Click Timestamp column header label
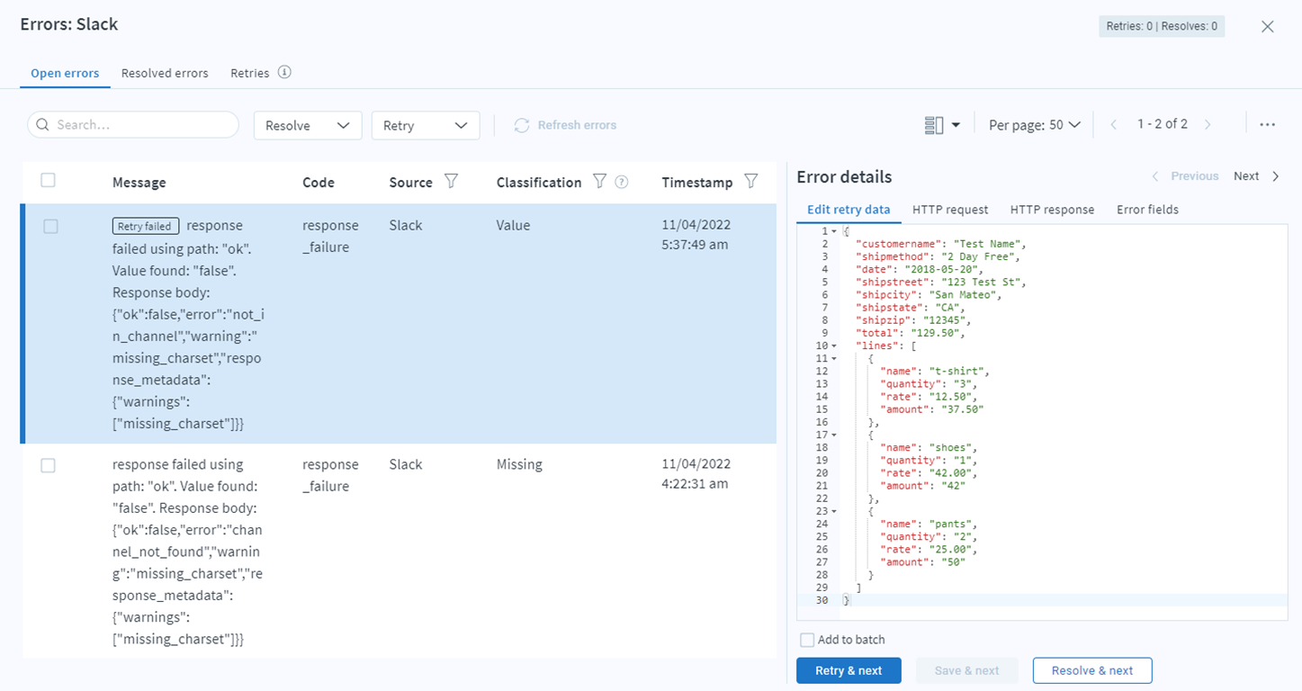 coord(697,183)
